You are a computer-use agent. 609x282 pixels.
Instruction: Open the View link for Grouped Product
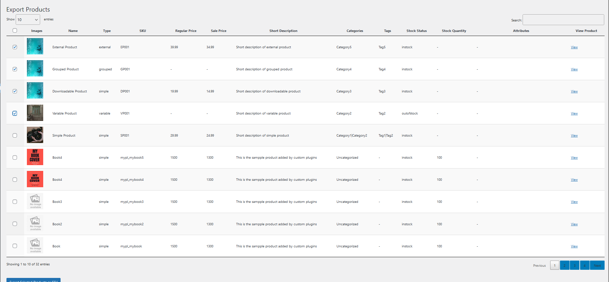(574, 69)
